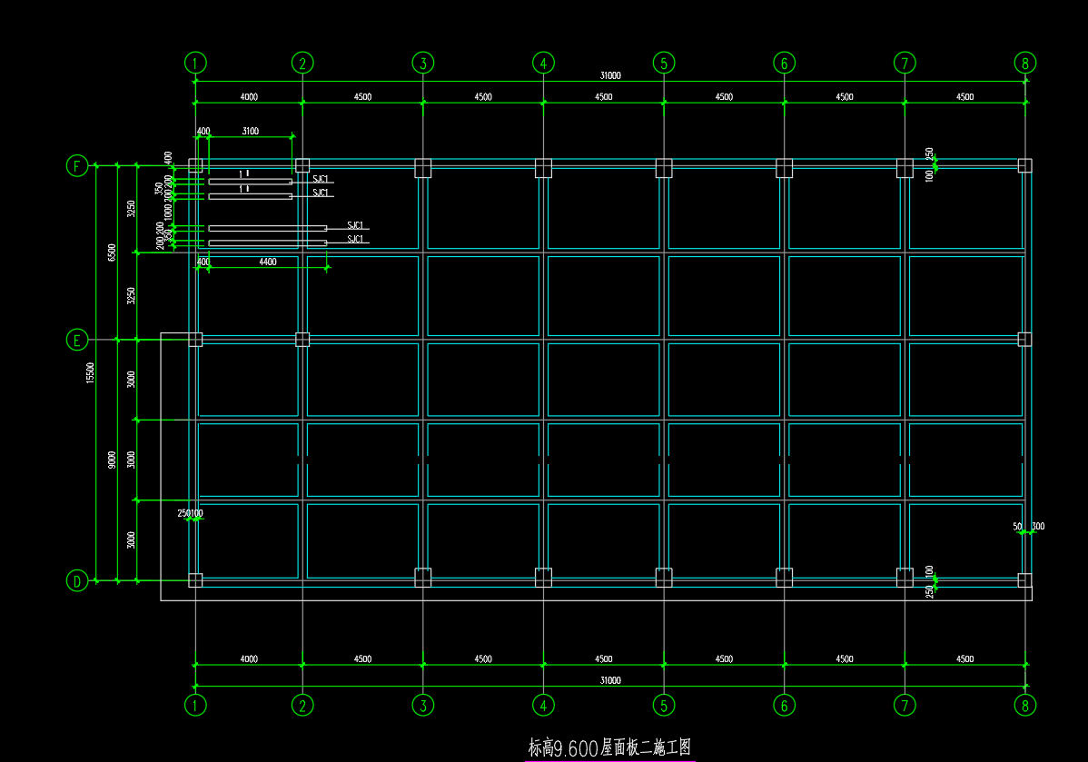Click the top 4500 dimension between axes 2 and 3
This screenshot has height=762, width=1088.
point(363,97)
